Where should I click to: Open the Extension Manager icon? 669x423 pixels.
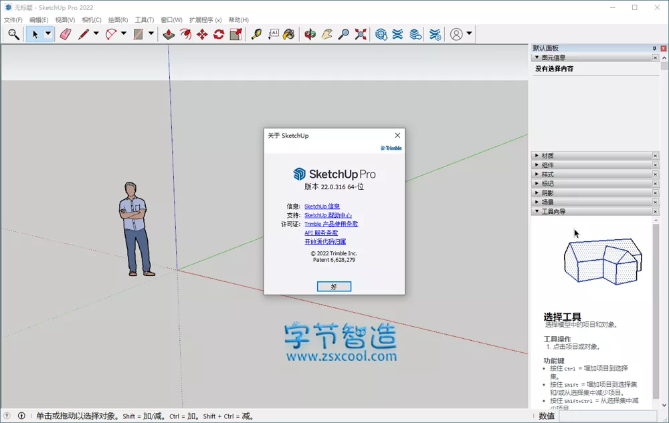[435, 34]
